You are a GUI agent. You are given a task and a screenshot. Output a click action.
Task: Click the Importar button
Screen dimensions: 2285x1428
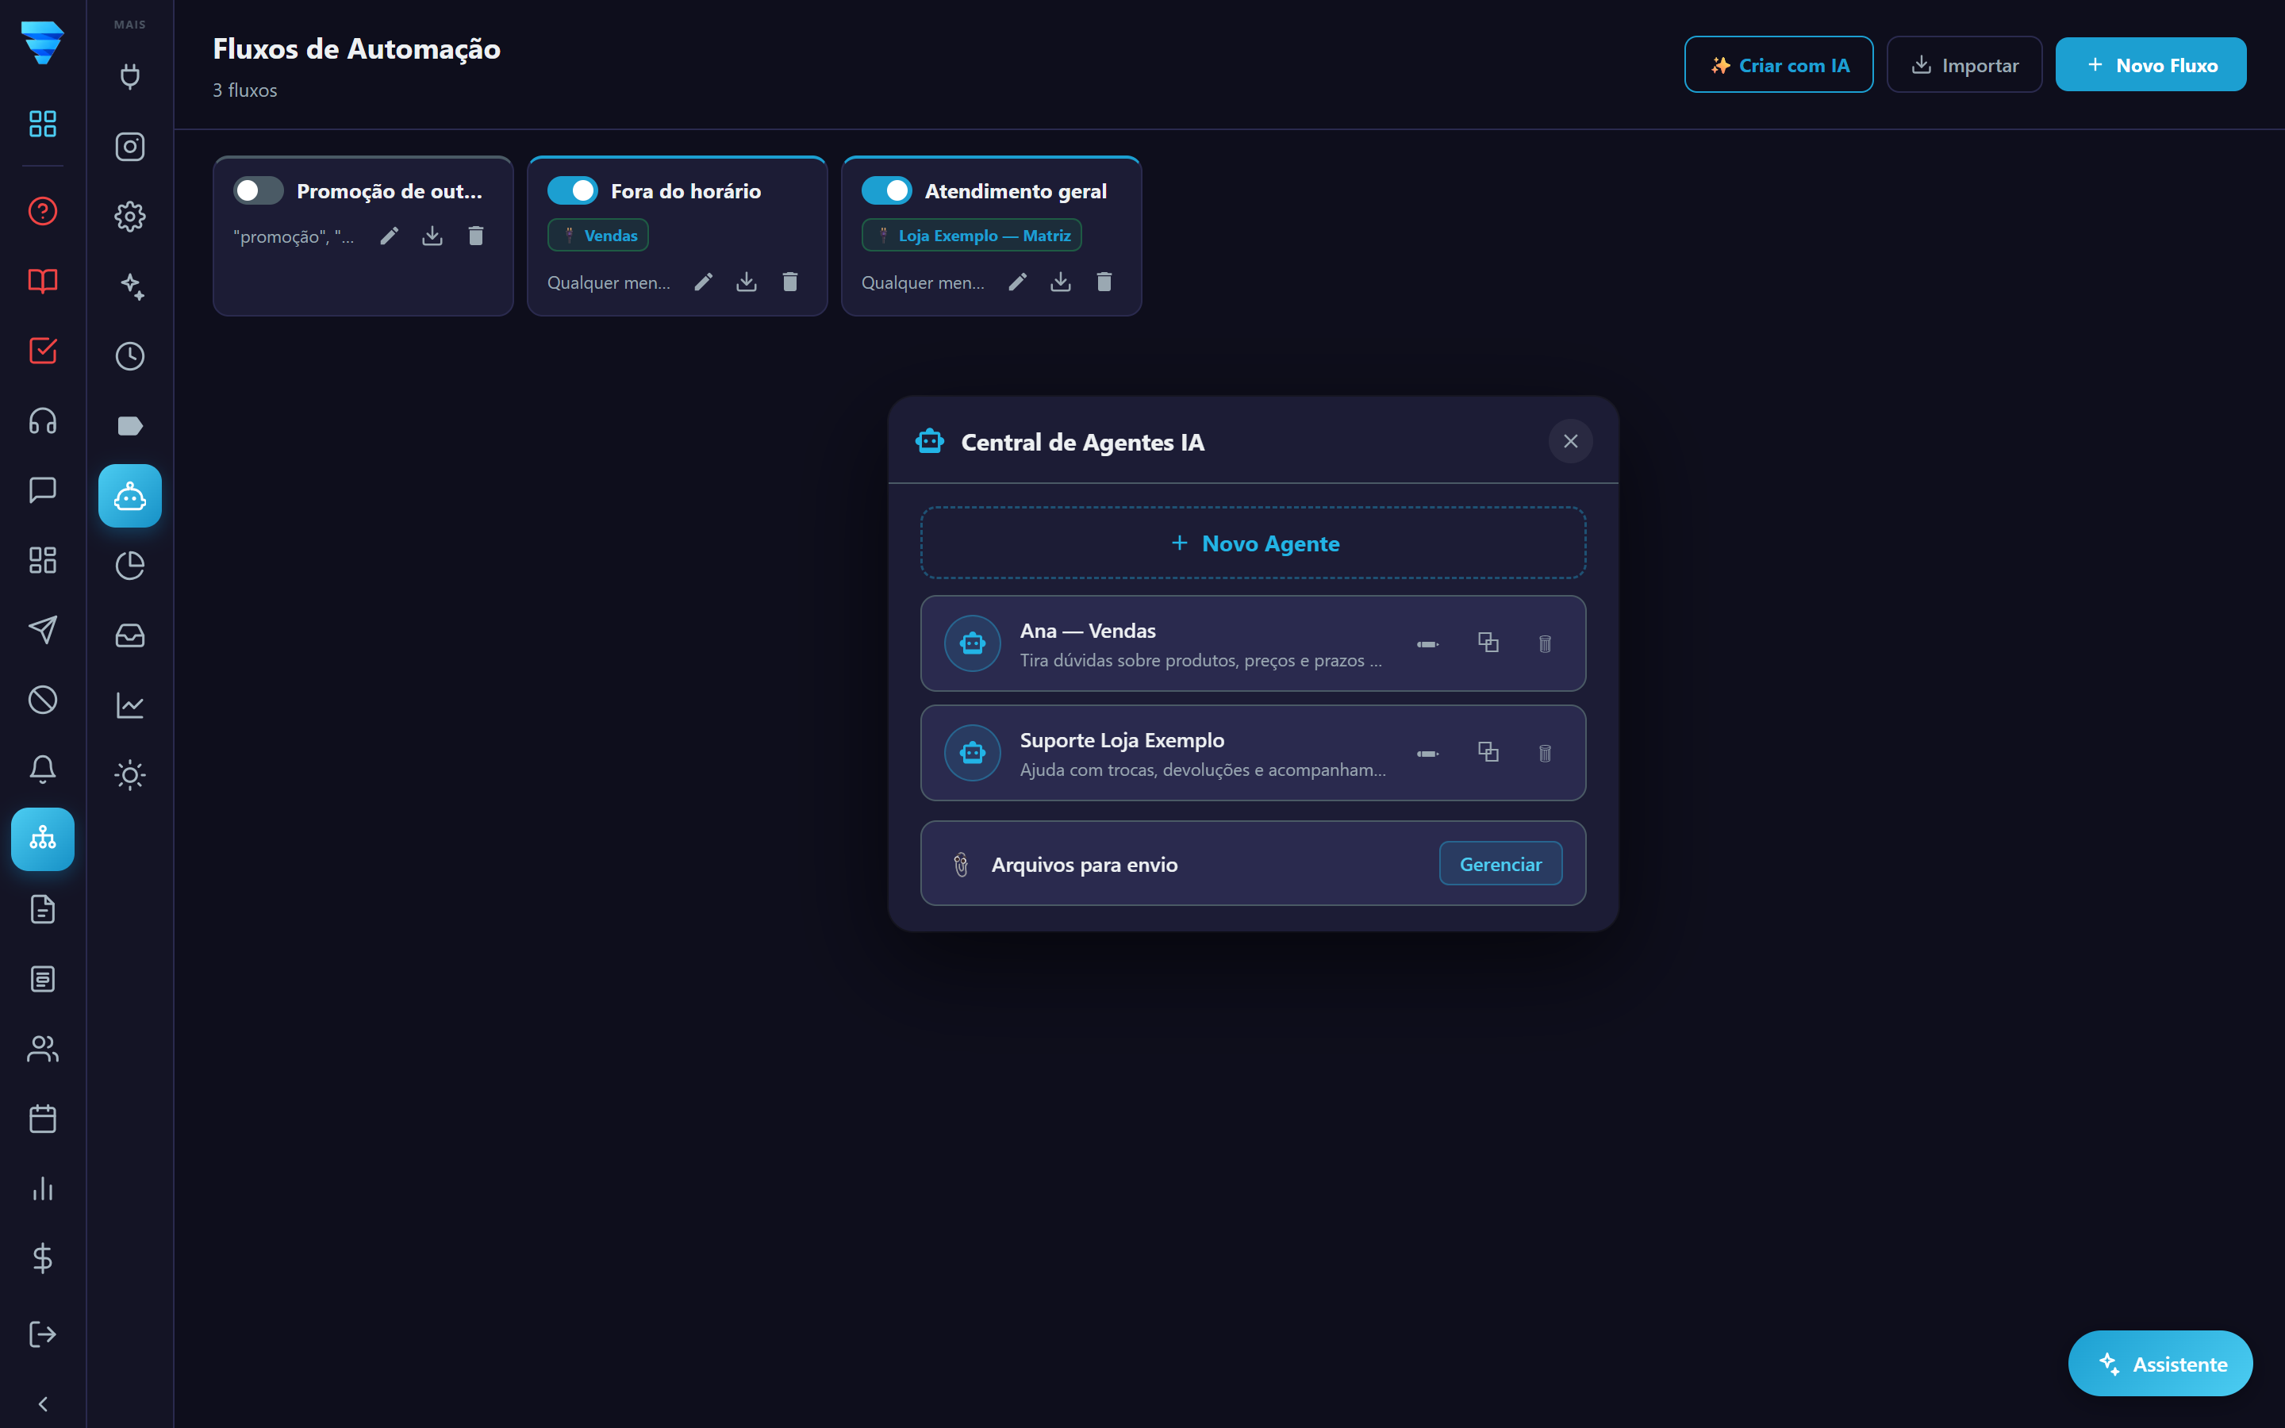(x=1964, y=65)
